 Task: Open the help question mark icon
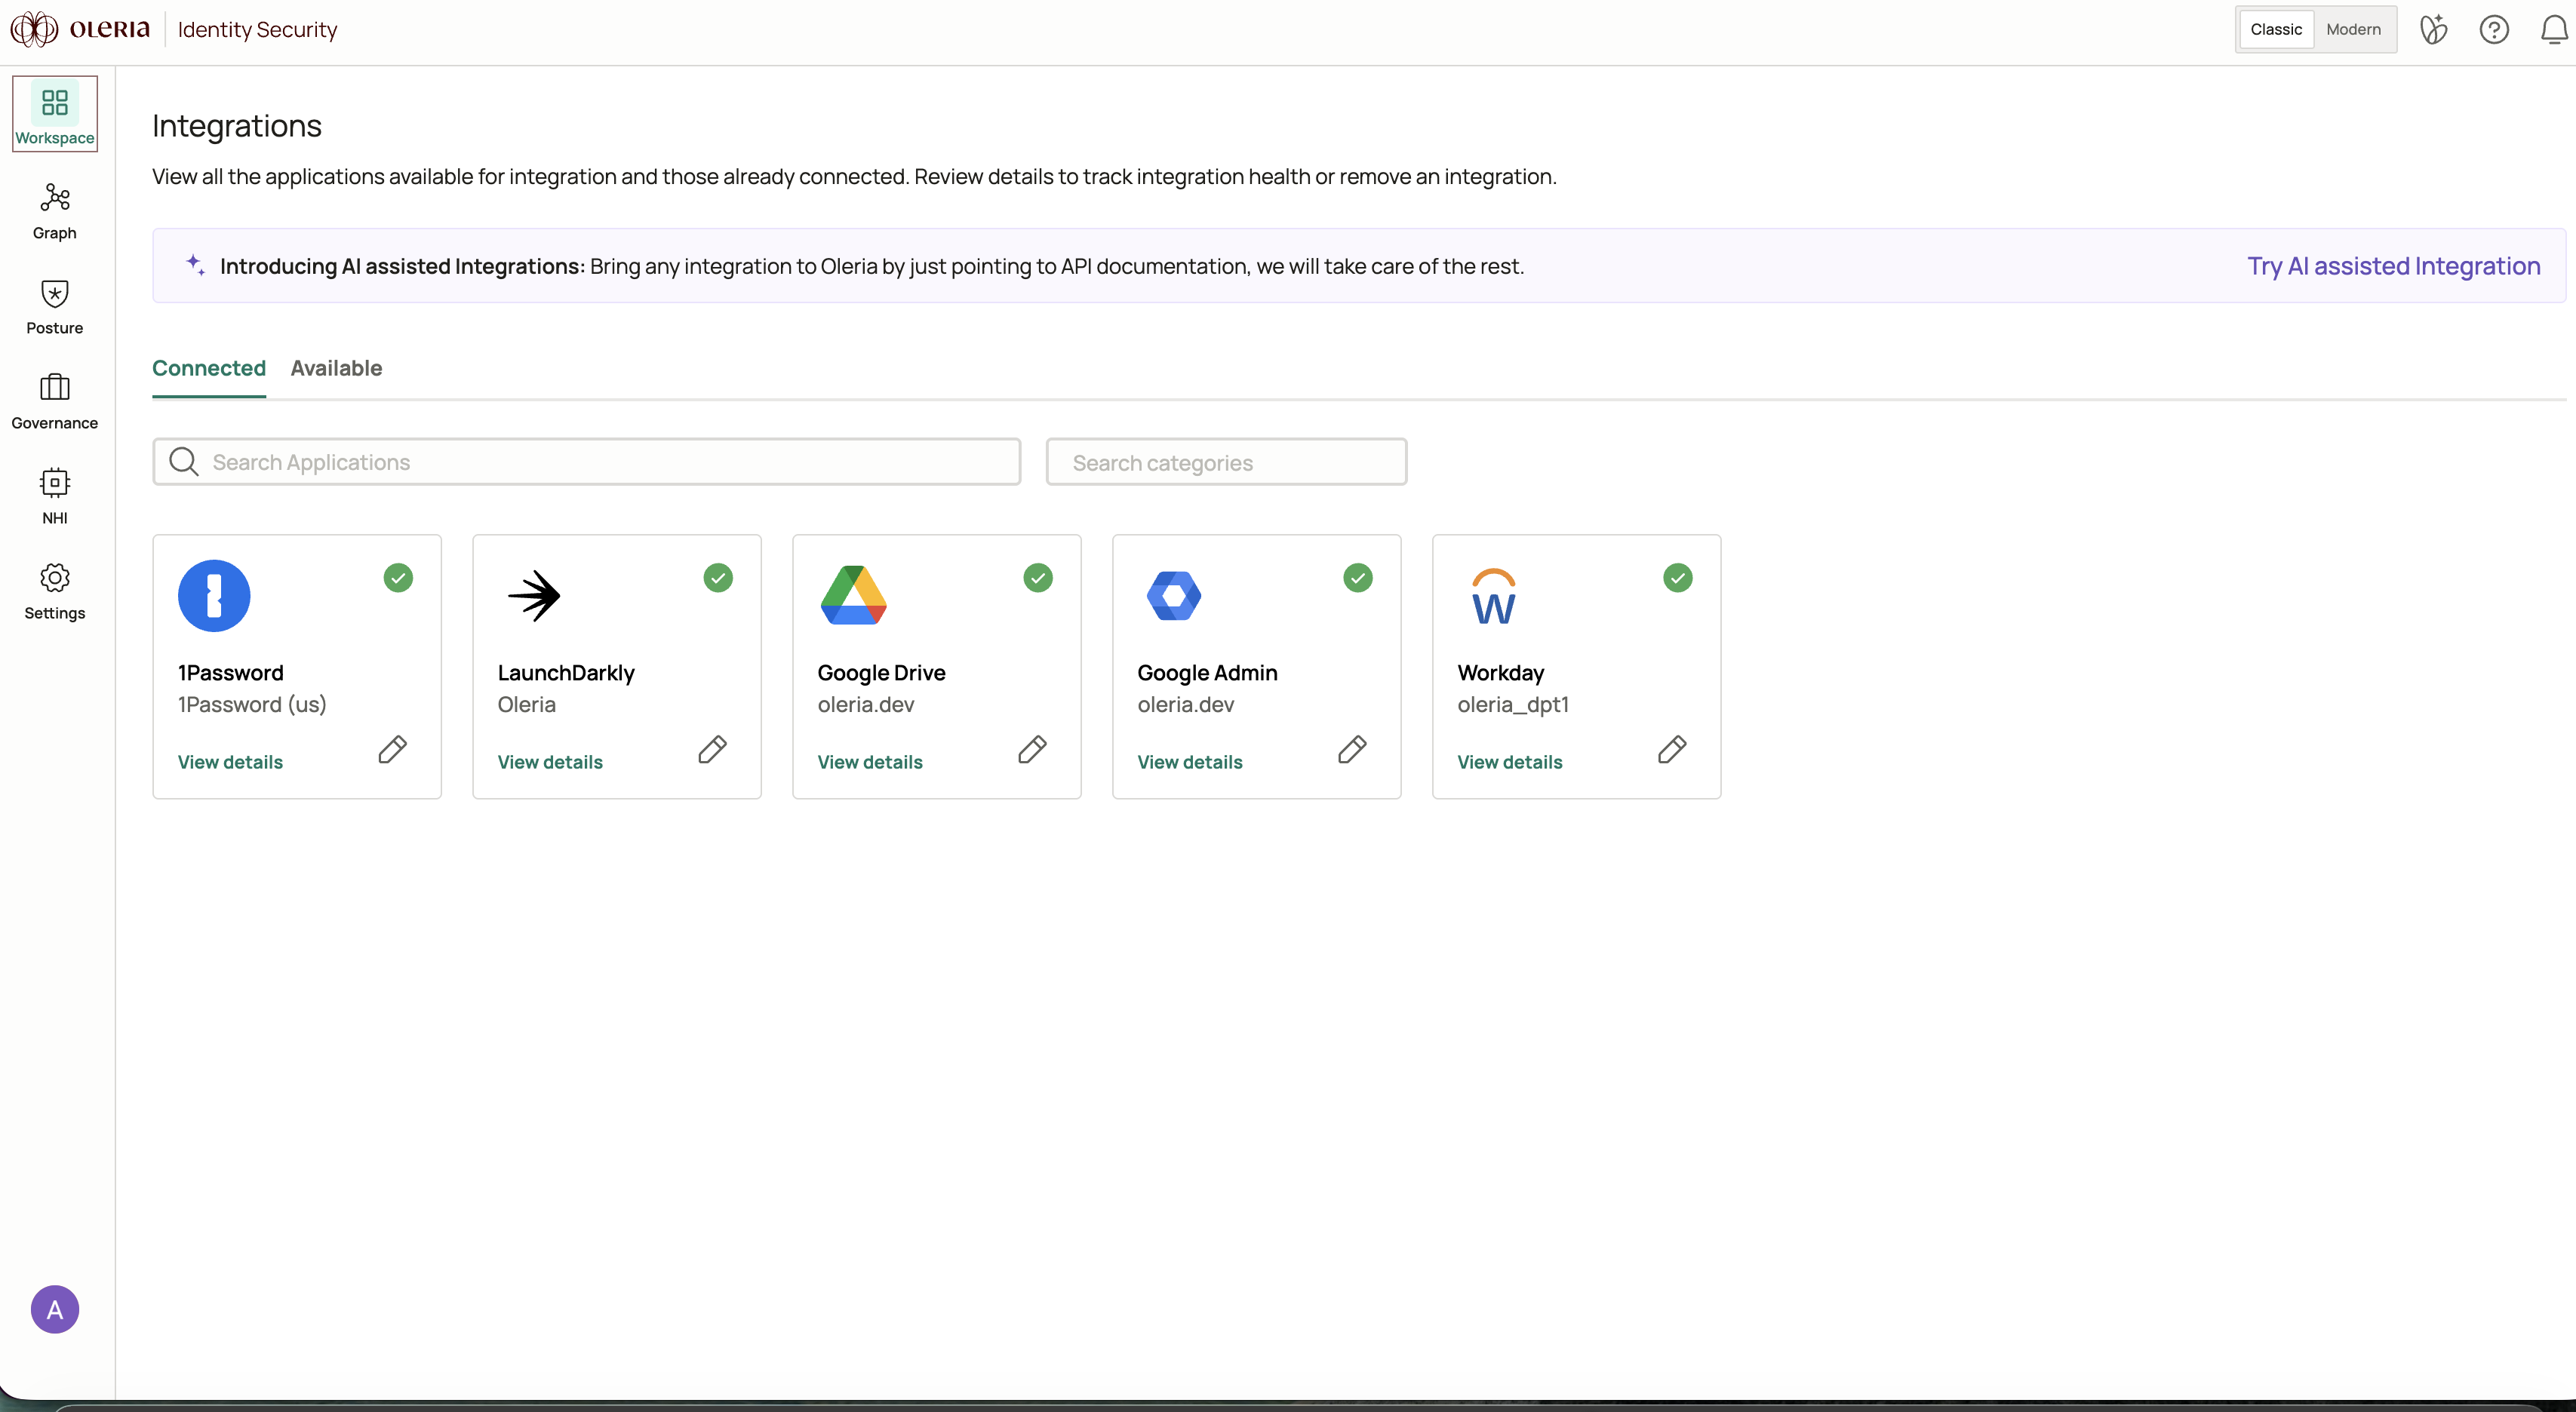tap(2494, 30)
